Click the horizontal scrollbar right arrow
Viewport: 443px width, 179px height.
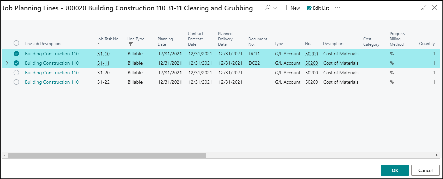click(x=437, y=155)
